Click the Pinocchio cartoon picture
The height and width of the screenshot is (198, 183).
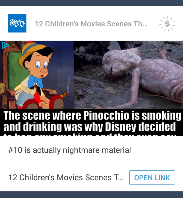coord(37,75)
